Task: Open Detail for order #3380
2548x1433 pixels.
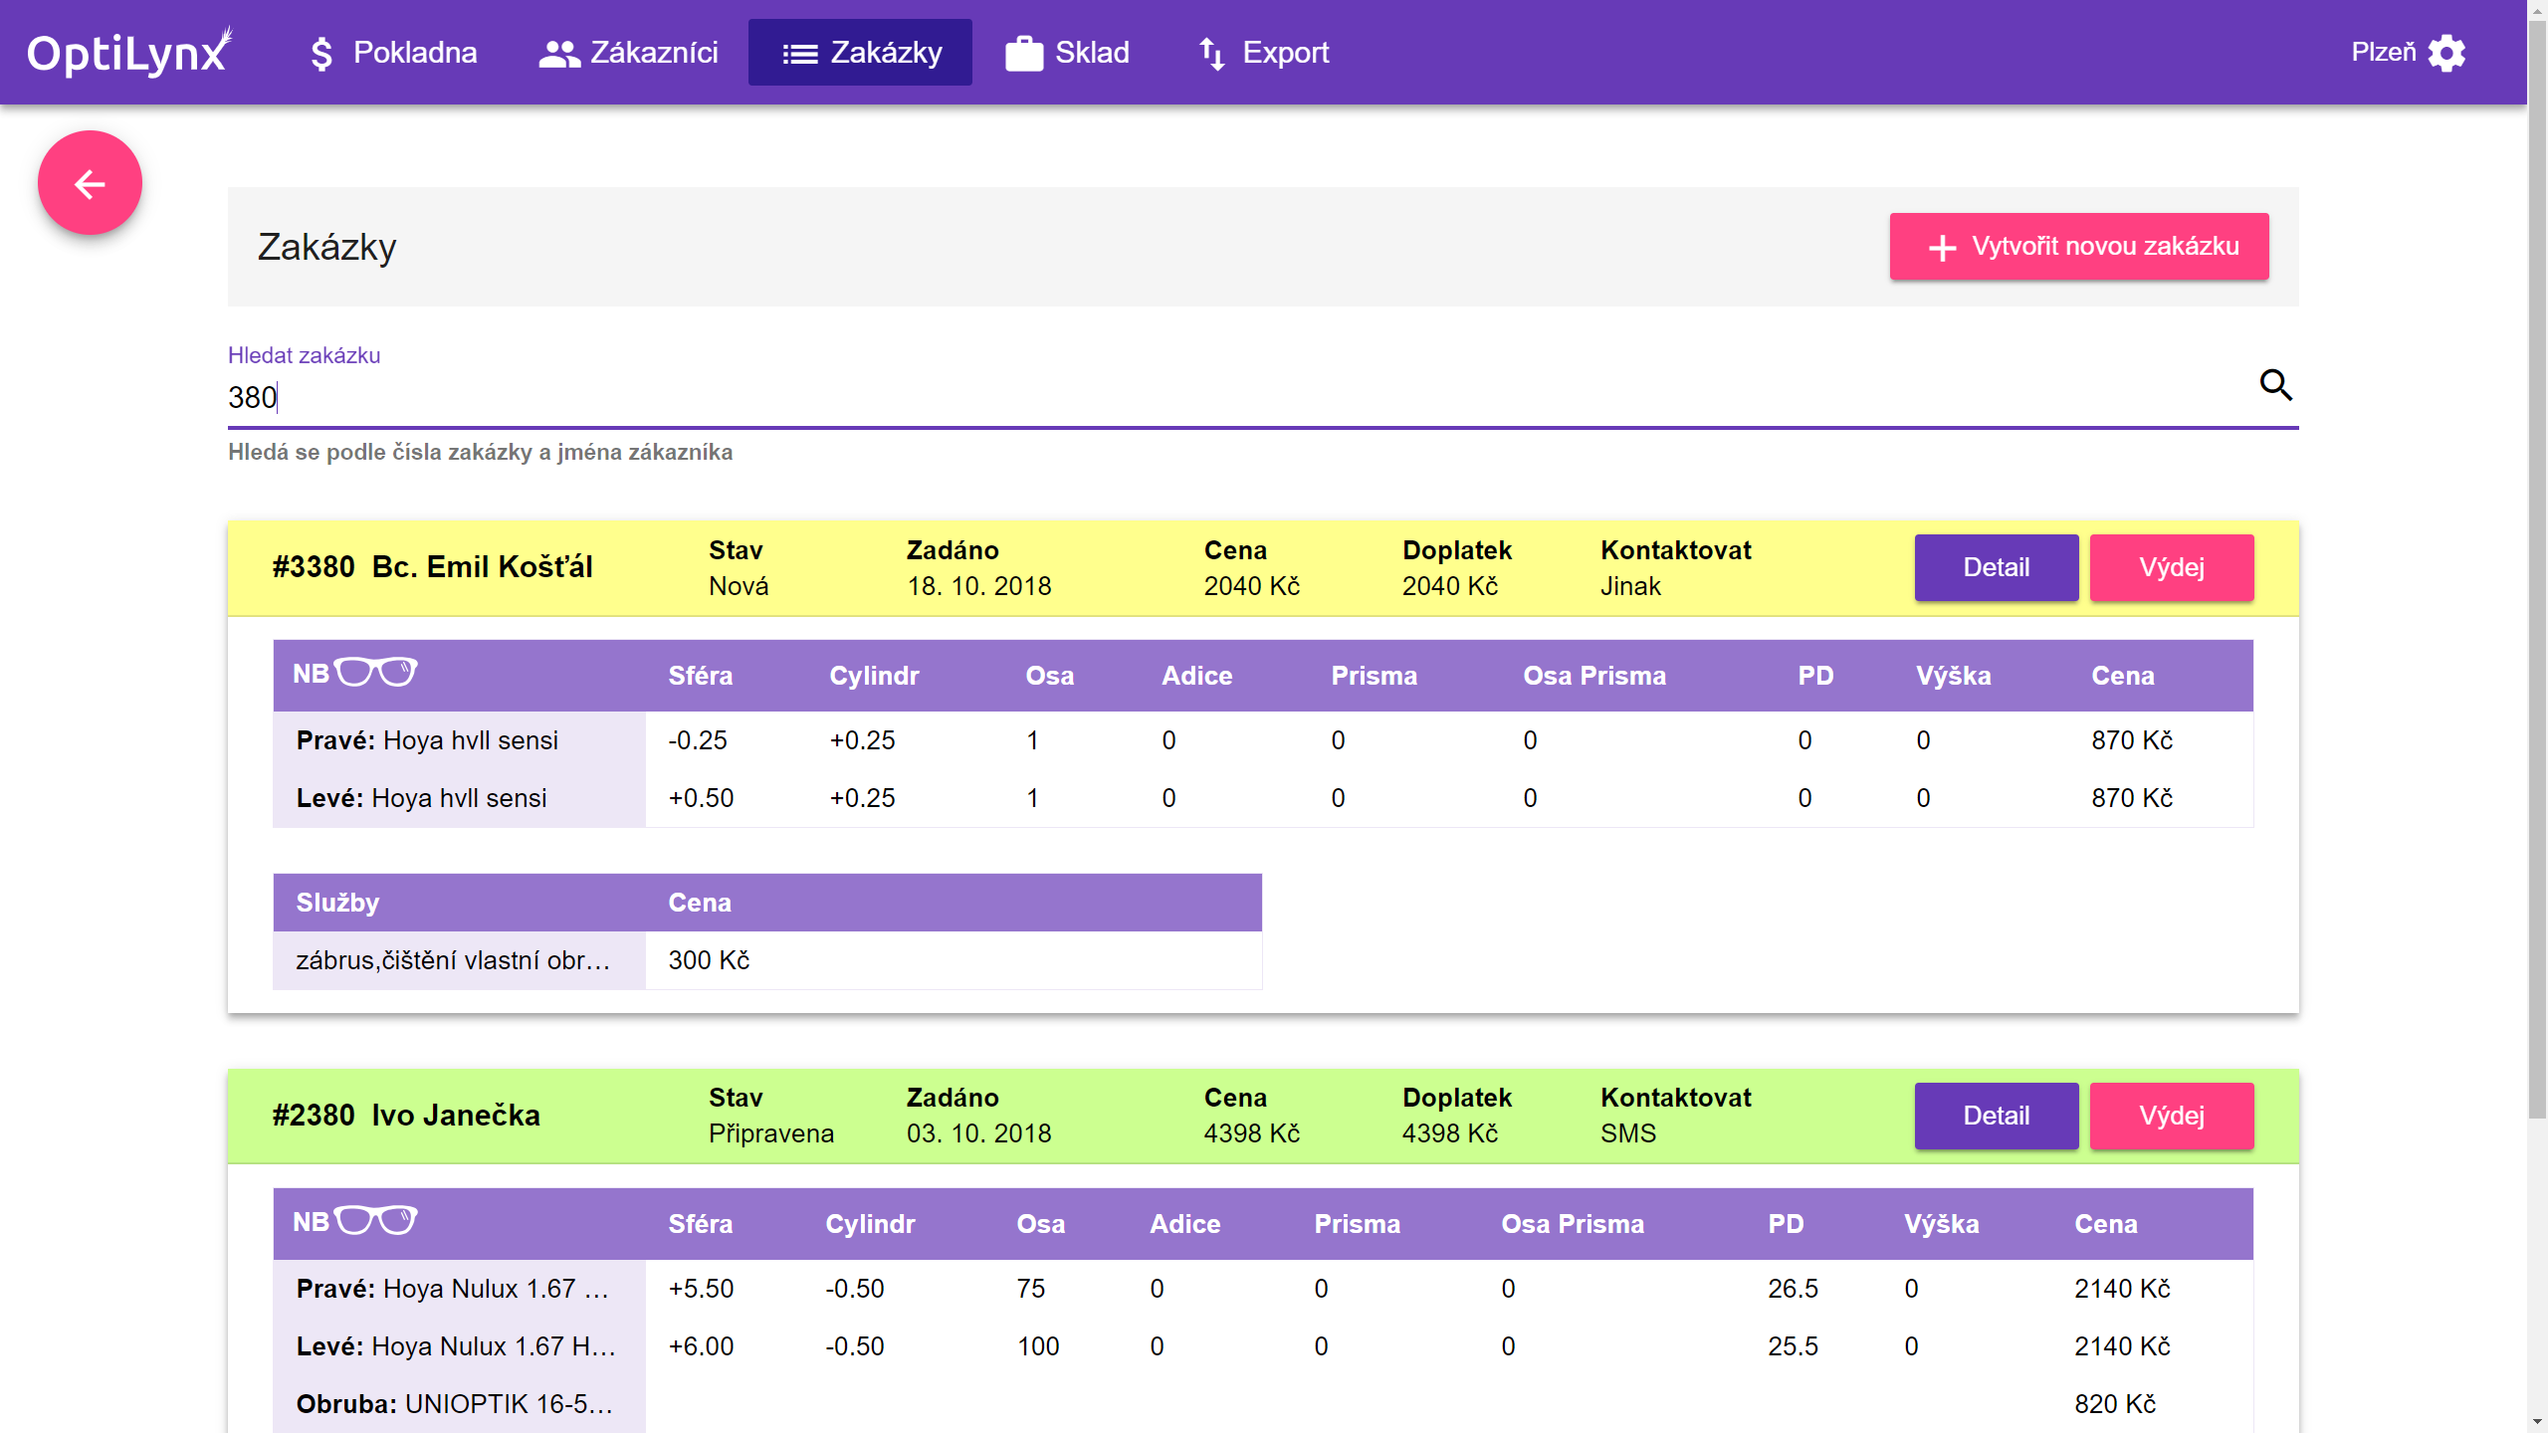Action: [1996, 567]
